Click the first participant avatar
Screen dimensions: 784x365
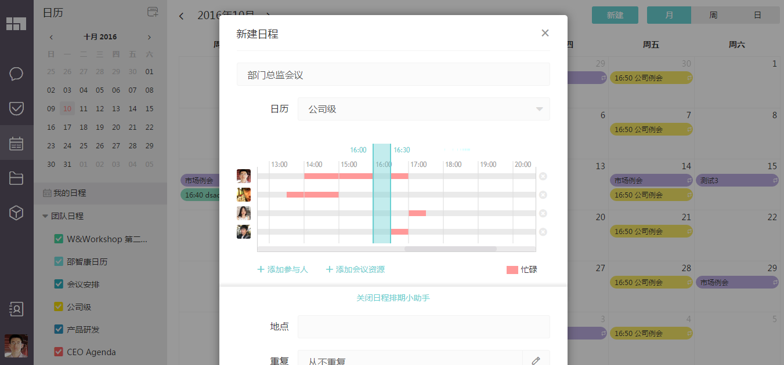click(x=244, y=176)
